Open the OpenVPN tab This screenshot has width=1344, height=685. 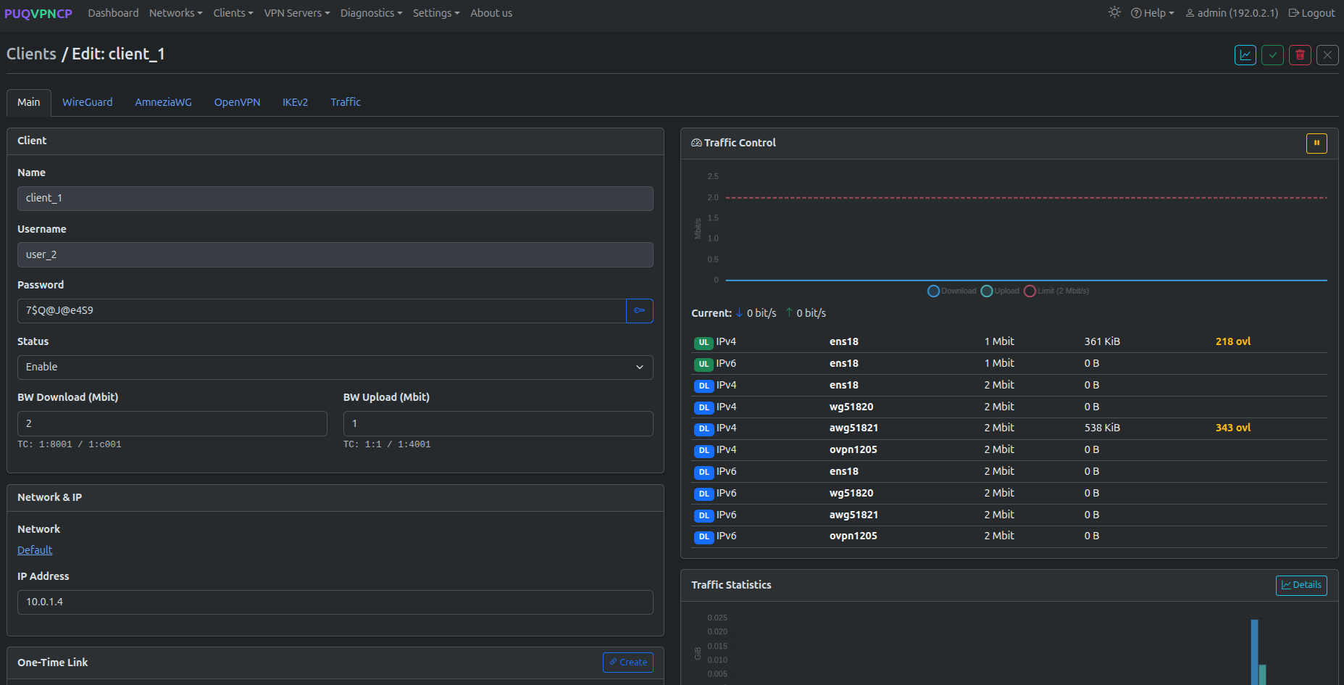click(x=238, y=102)
